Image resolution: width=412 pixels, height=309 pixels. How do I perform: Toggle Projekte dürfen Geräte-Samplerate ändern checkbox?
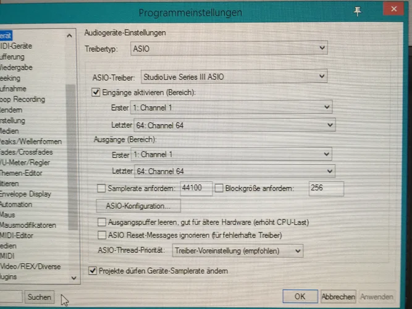93,271
